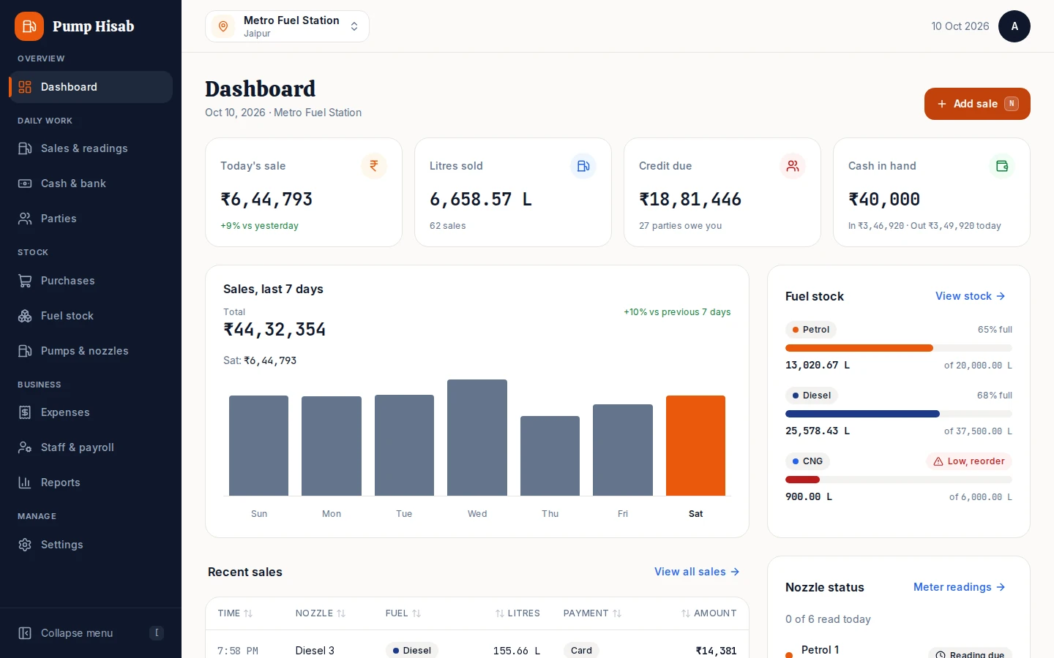This screenshot has width=1054, height=658.
Task: Click the Reports bar chart icon
Action: click(25, 483)
